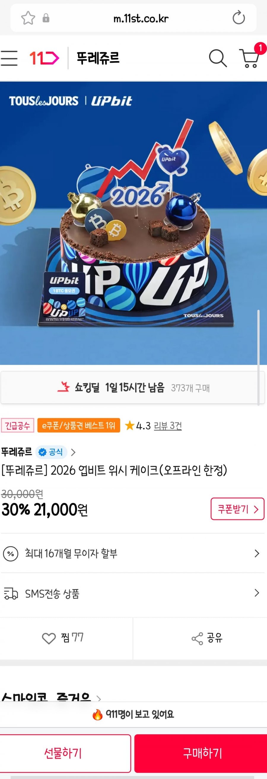
Task: Click the vertical scrollbar beside product image
Action: click(258, 357)
